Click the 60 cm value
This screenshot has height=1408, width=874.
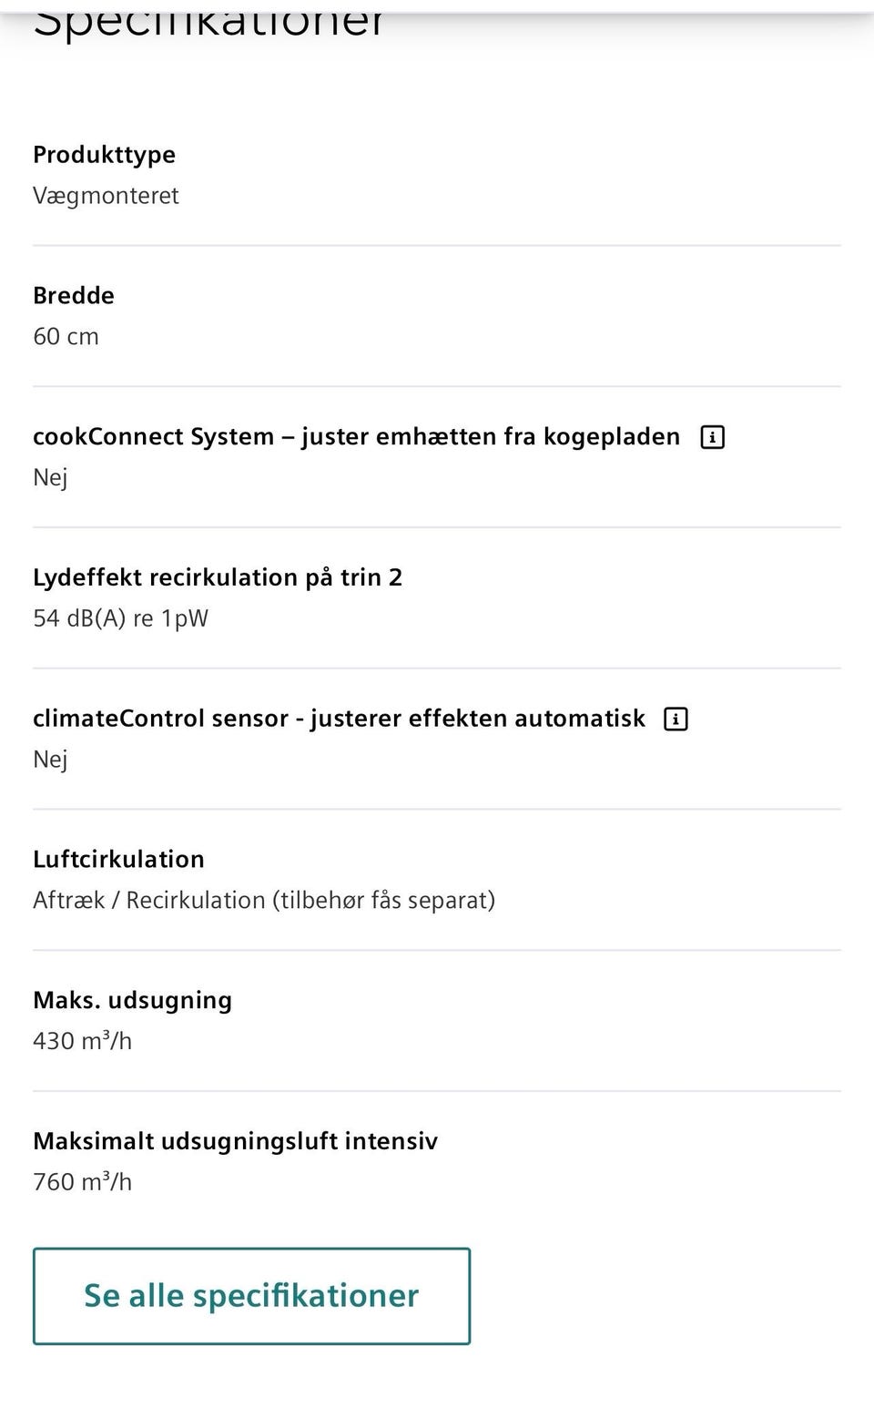[66, 336]
